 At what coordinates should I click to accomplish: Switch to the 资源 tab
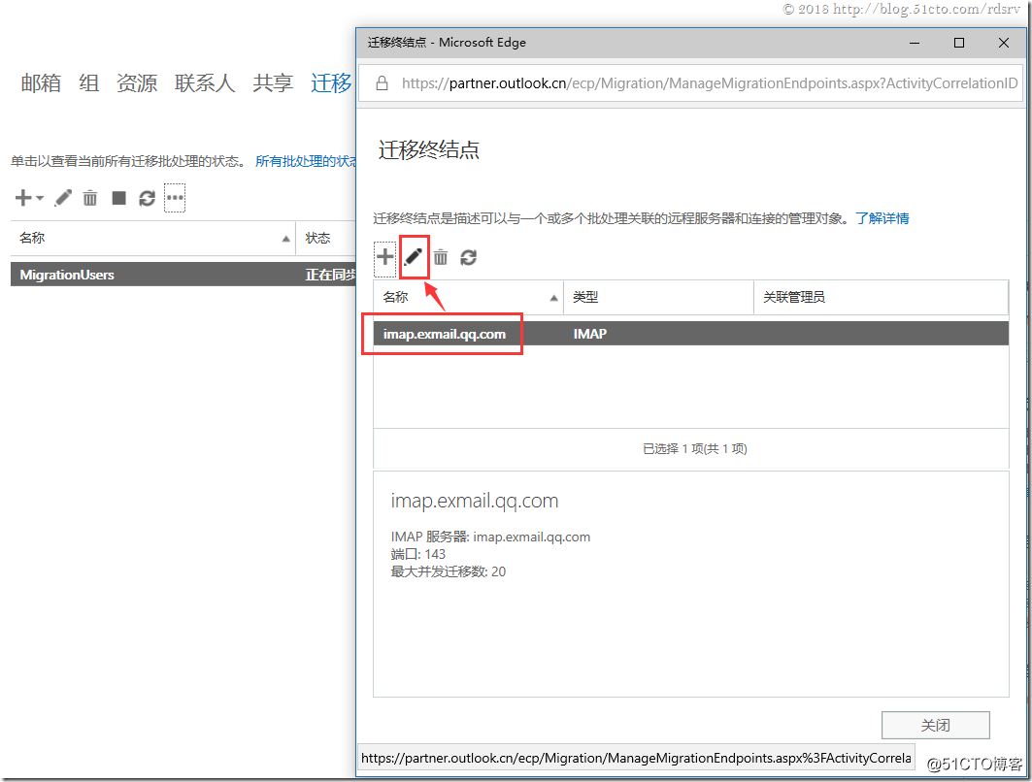[137, 83]
